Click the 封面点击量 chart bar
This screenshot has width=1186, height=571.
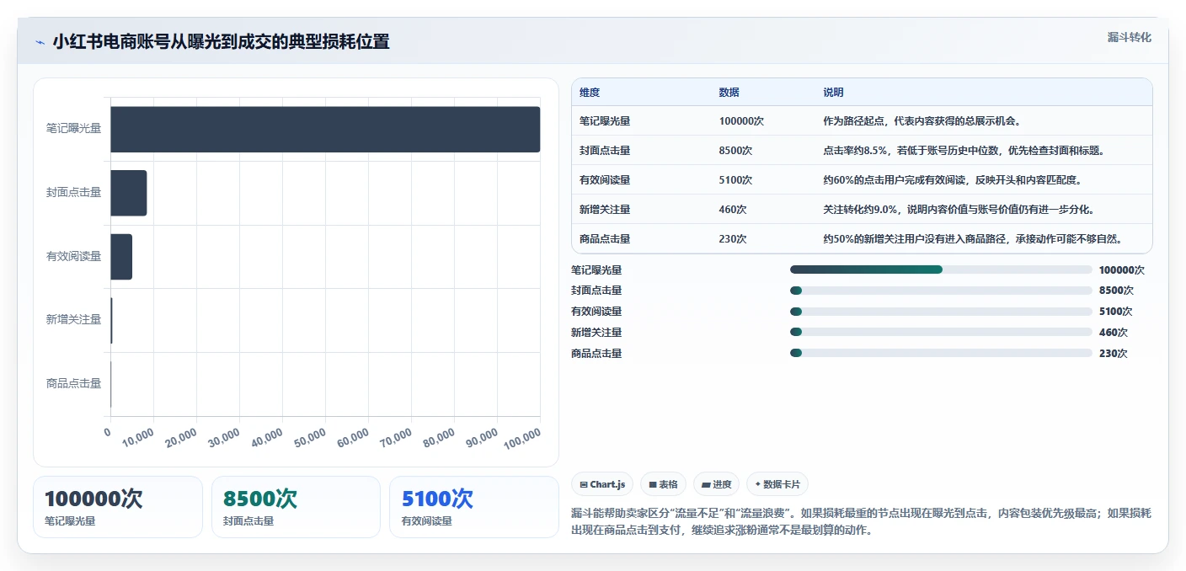[129, 193]
